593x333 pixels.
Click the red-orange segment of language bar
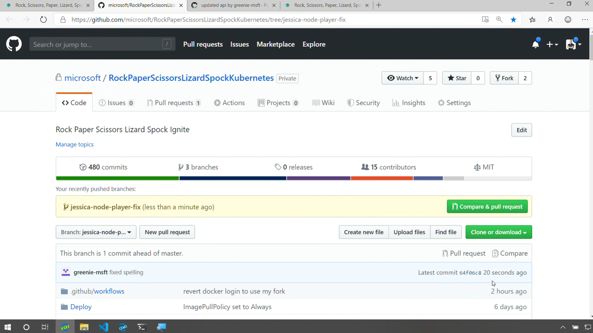382,178
